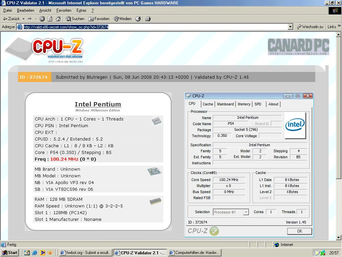
Task: Expand the Links toolbar chevron
Action: (x=339, y=26)
